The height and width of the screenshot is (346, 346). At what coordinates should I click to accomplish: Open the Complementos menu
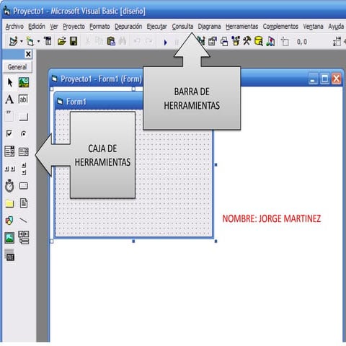(x=280, y=27)
